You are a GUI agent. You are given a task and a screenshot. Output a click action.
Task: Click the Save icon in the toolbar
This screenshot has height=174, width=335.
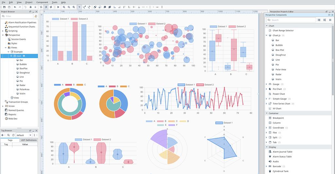pyautogui.click(x=4, y=7)
